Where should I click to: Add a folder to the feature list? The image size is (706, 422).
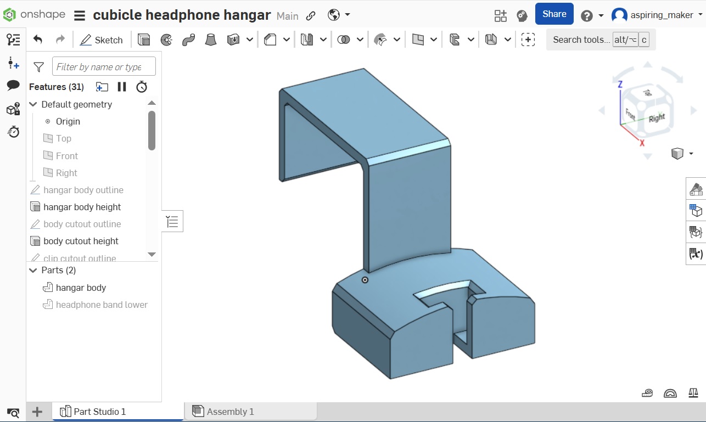pyautogui.click(x=102, y=87)
